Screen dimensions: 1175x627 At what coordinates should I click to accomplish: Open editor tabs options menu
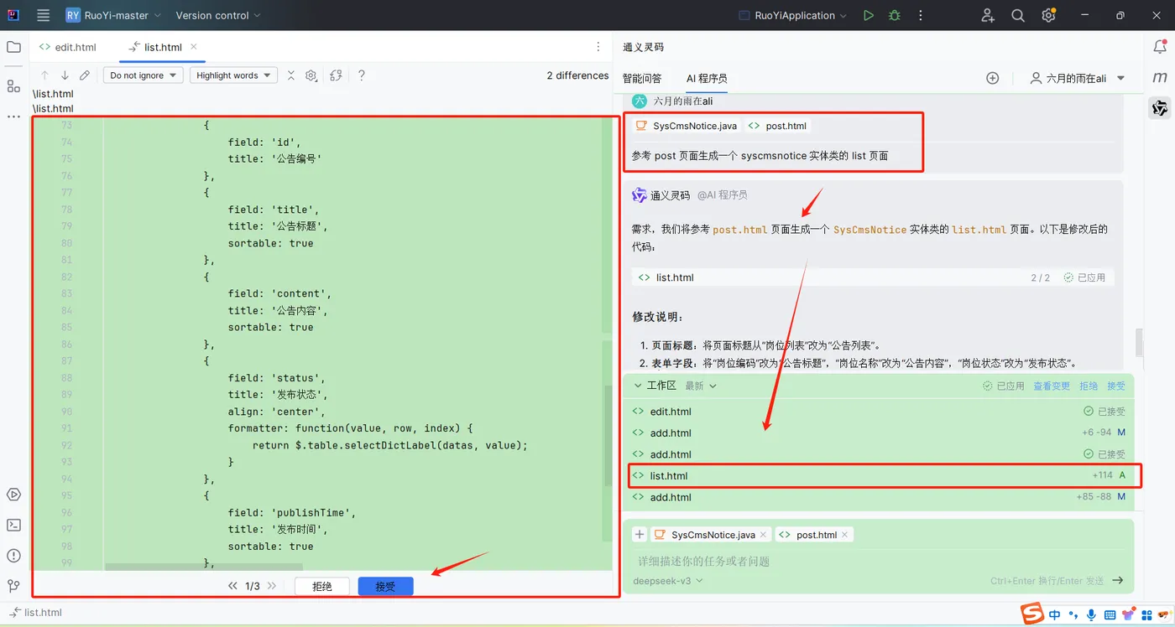pos(598,47)
